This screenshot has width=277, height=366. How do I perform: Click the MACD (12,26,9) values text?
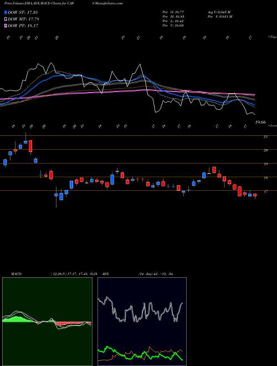tap(74, 273)
